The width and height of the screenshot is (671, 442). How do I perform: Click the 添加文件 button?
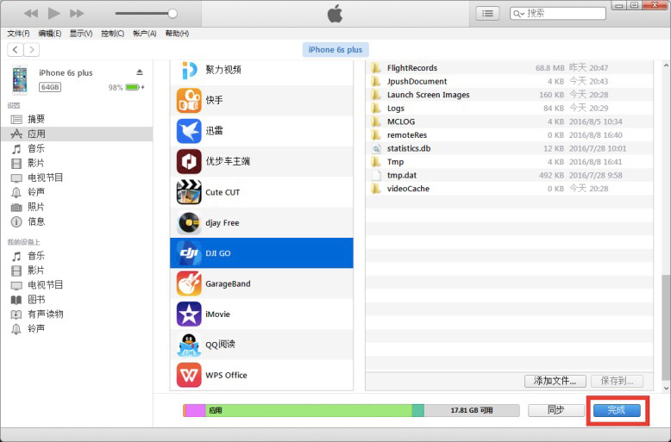coord(555,381)
